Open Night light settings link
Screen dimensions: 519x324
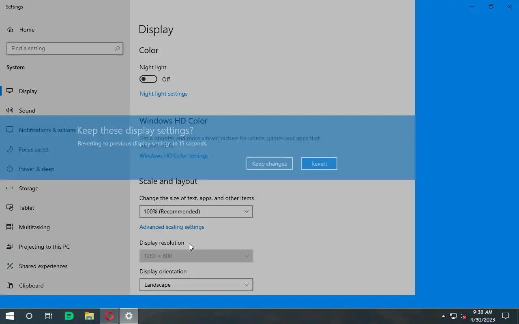click(163, 94)
